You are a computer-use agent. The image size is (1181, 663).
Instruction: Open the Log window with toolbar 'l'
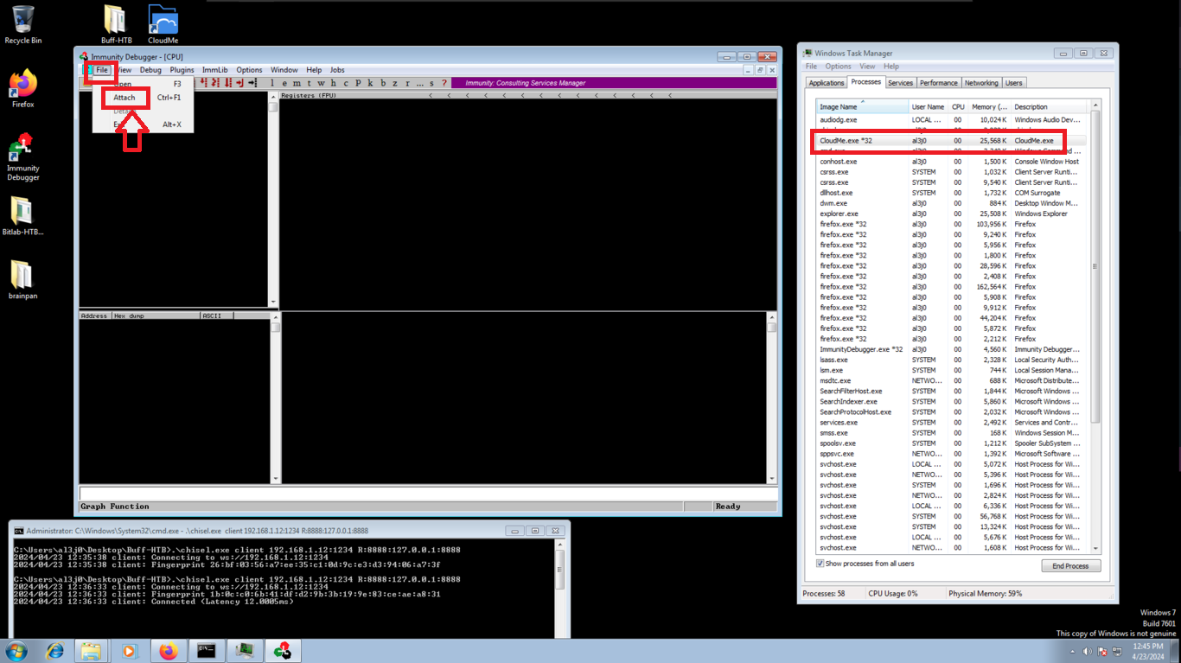[272, 83]
